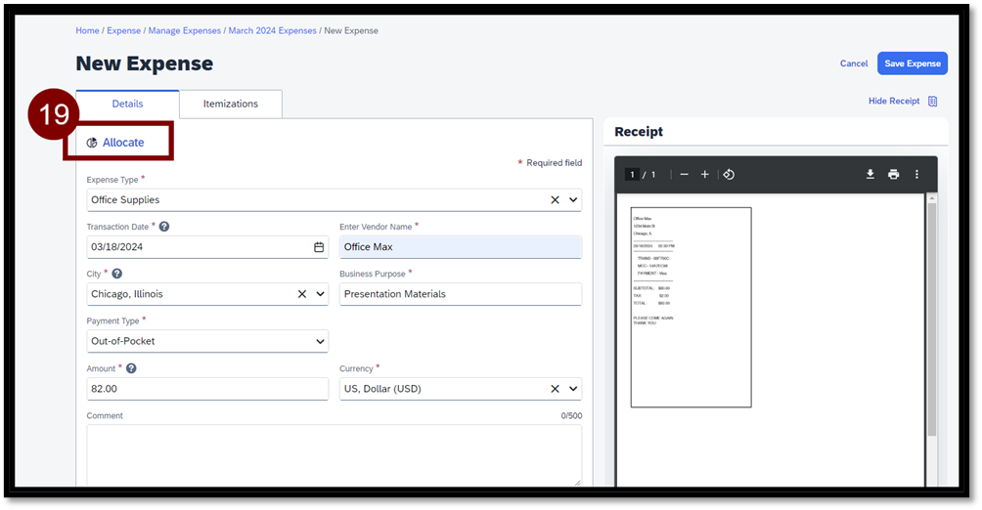Image resolution: width=982 pixels, height=510 pixels.
Task: Click the Allocate pie chart icon
Action: coord(92,143)
